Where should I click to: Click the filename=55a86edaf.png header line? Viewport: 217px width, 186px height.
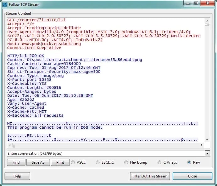click(x=75, y=60)
